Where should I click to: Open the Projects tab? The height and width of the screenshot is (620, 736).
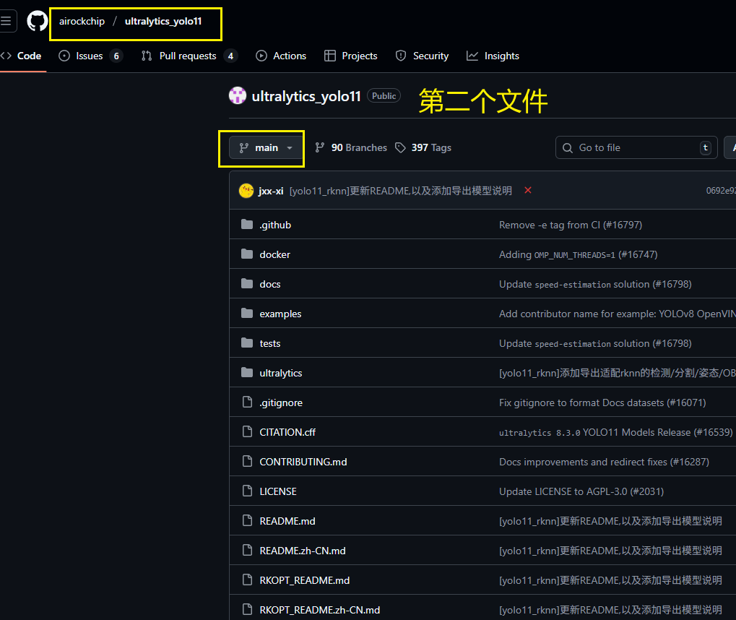[350, 56]
